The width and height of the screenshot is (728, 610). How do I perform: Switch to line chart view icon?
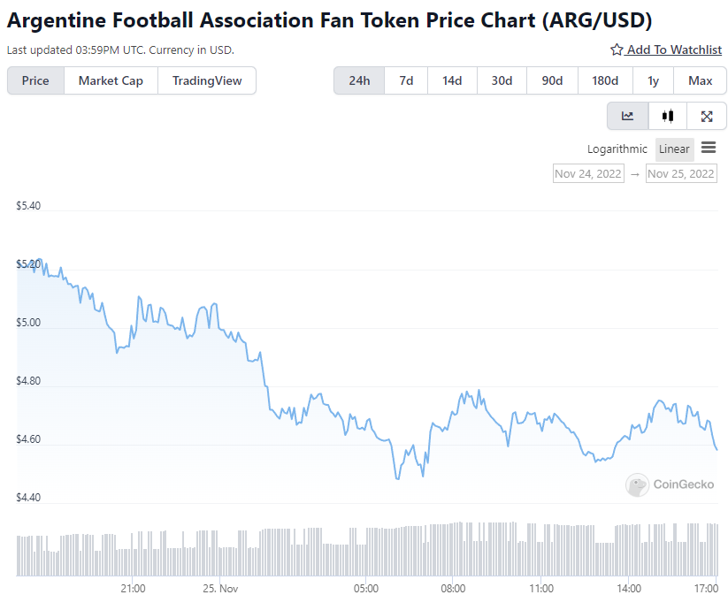(x=627, y=116)
